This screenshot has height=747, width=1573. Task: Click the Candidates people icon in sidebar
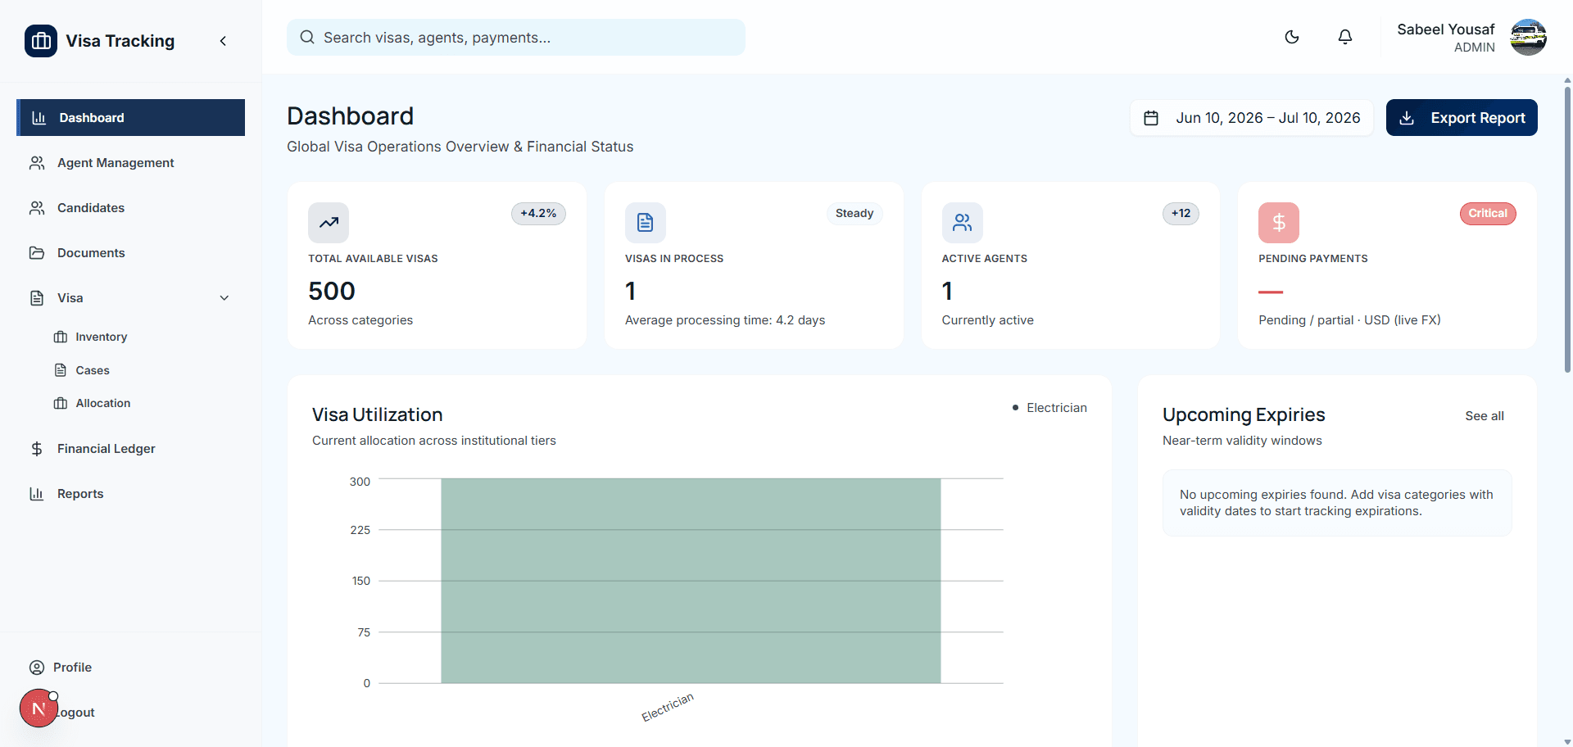pyautogui.click(x=37, y=208)
